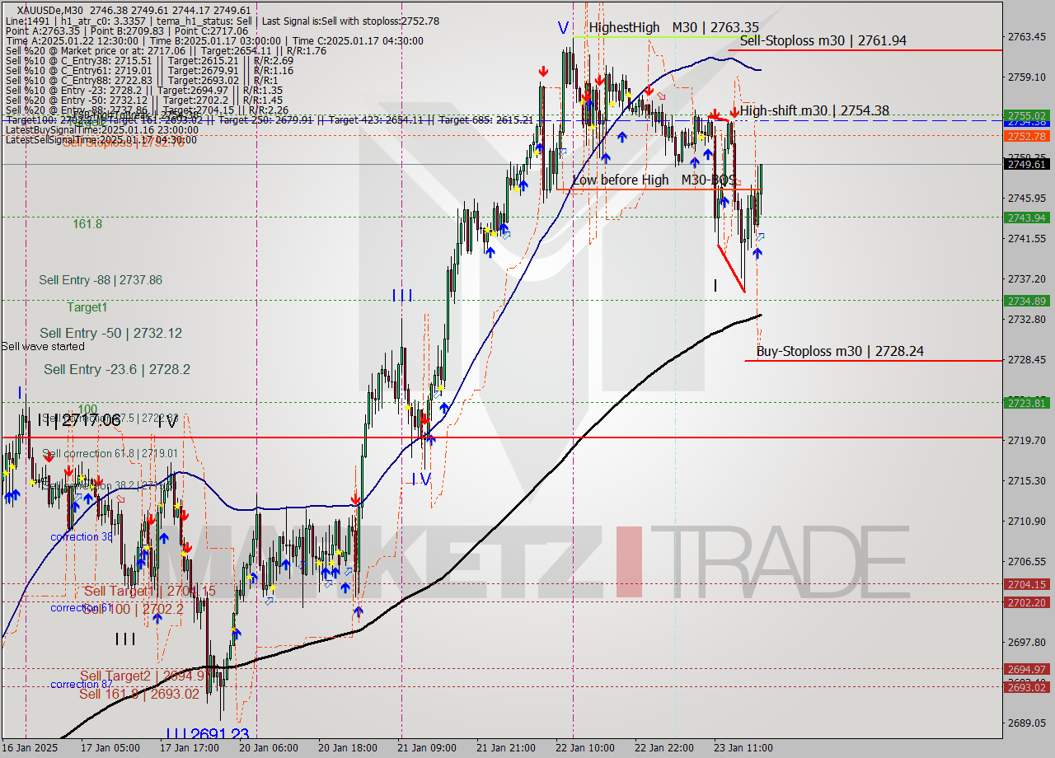
Task: Select the '21 Jan 21:00' time axis label
Action: pos(506,748)
